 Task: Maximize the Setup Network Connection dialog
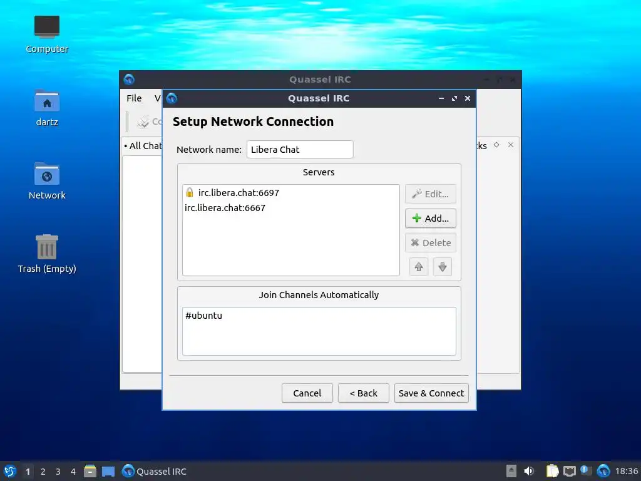click(x=454, y=98)
